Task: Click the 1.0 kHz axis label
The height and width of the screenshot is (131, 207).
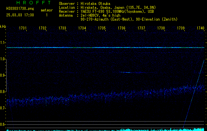Action: click(x=3, y=59)
